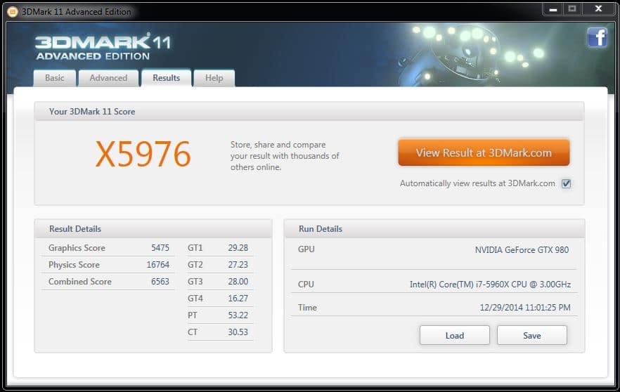The height and width of the screenshot is (392, 620).
Task: Click the Combined Score label
Action: point(80,281)
